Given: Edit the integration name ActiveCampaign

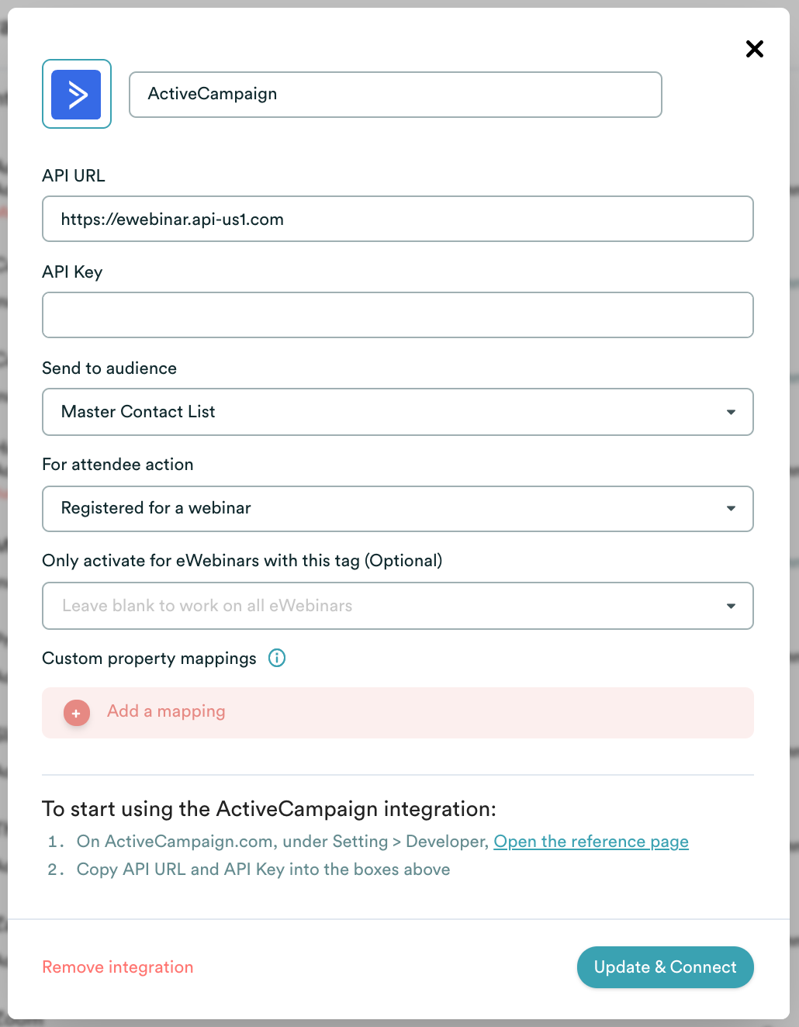Looking at the screenshot, I should pyautogui.click(x=395, y=94).
